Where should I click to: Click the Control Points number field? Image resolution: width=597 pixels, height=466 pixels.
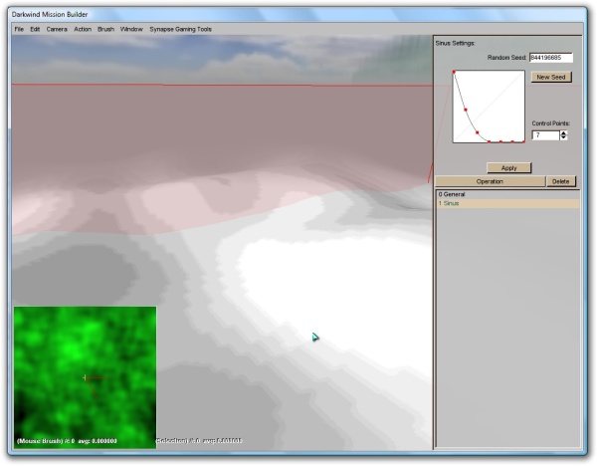pos(544,134)
